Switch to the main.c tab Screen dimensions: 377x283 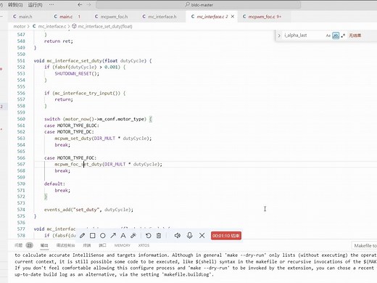67,17
